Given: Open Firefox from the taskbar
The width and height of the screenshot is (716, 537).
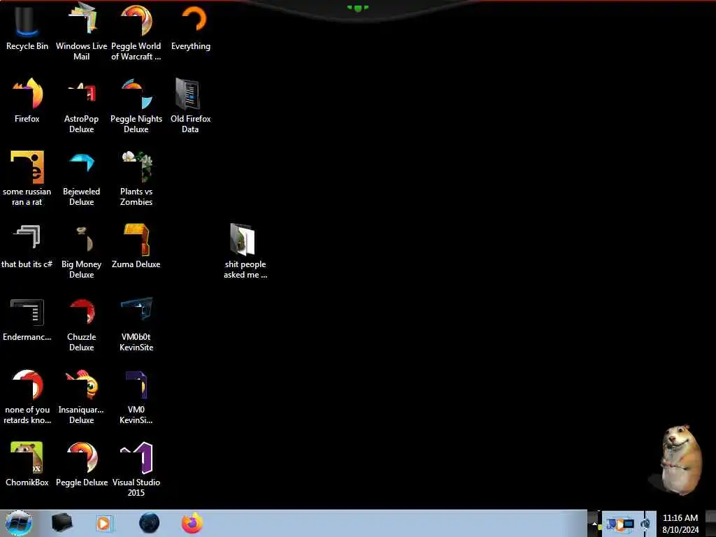Looking at the screenshot, I should 192,523.
